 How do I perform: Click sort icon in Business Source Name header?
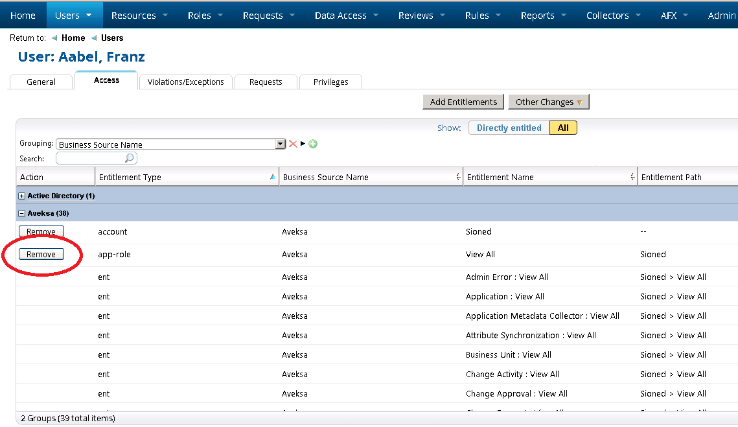(x=458, y=177)
